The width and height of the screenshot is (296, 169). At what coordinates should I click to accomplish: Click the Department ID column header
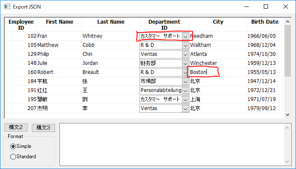(164, 25)
